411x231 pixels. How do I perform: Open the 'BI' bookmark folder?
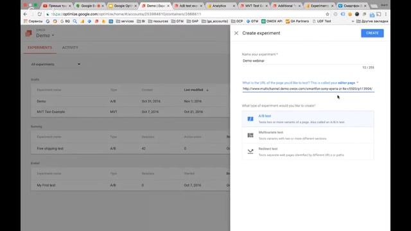click(x=141, y=21)
